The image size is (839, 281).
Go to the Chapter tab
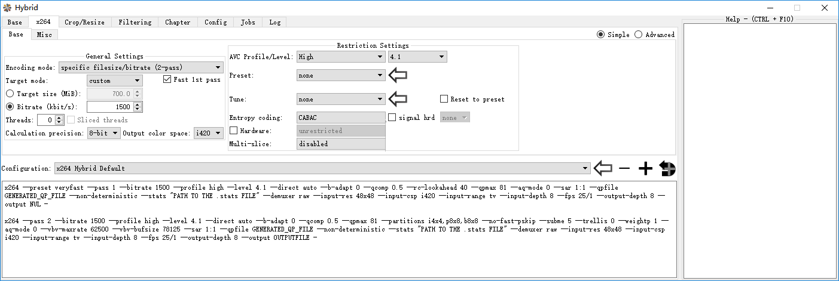tap(178, 22)
